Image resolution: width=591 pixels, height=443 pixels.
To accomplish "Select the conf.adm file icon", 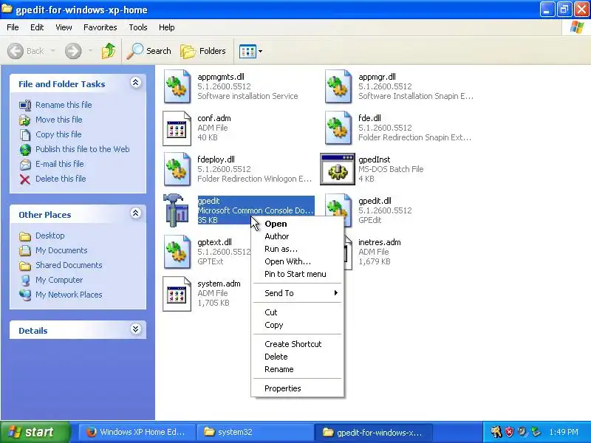I will [x=177, y=128].
